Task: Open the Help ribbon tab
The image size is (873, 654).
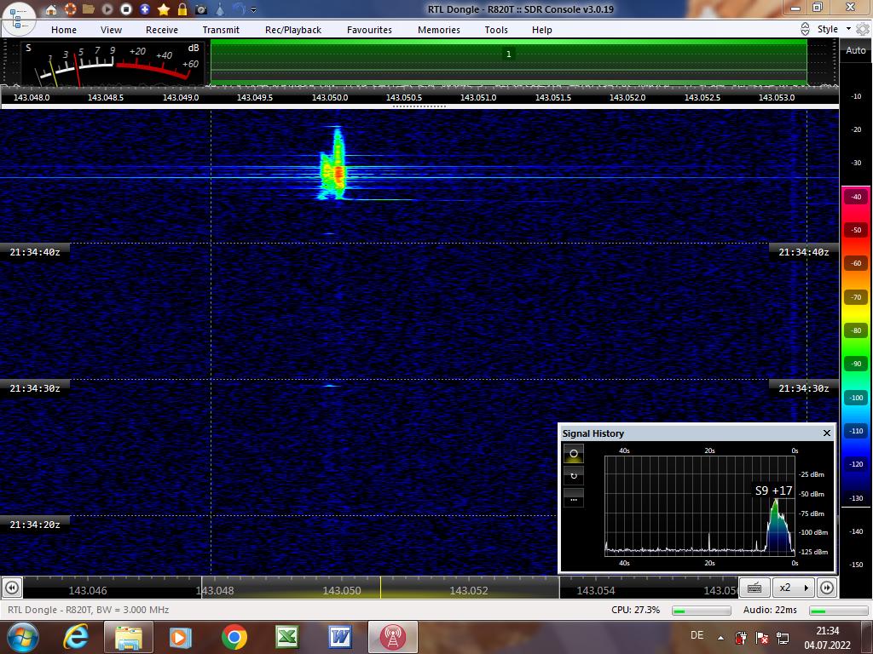Action: click(x=541, y=30)
